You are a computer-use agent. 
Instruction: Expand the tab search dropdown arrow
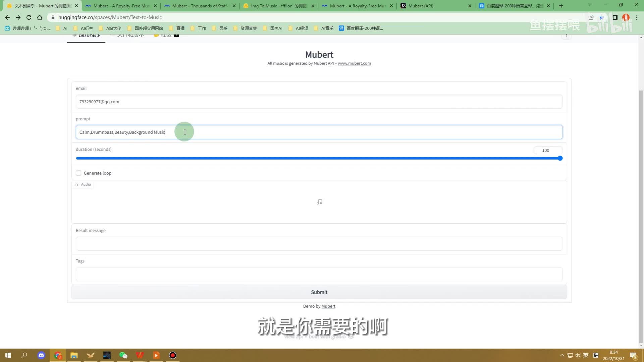click(x=590, y=5)
